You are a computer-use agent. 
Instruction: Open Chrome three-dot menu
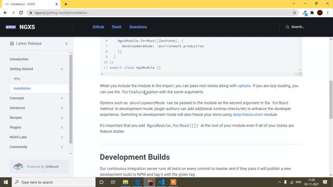pyautogui.click(x=328, y=12)
